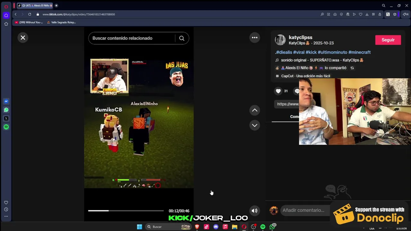Click the toolbar zoom/find magnifier icon
The height and width of the screenshot is (231, 411).
(x=322, y=14)
